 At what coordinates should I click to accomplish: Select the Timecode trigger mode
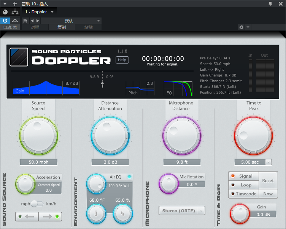point(243,194)
